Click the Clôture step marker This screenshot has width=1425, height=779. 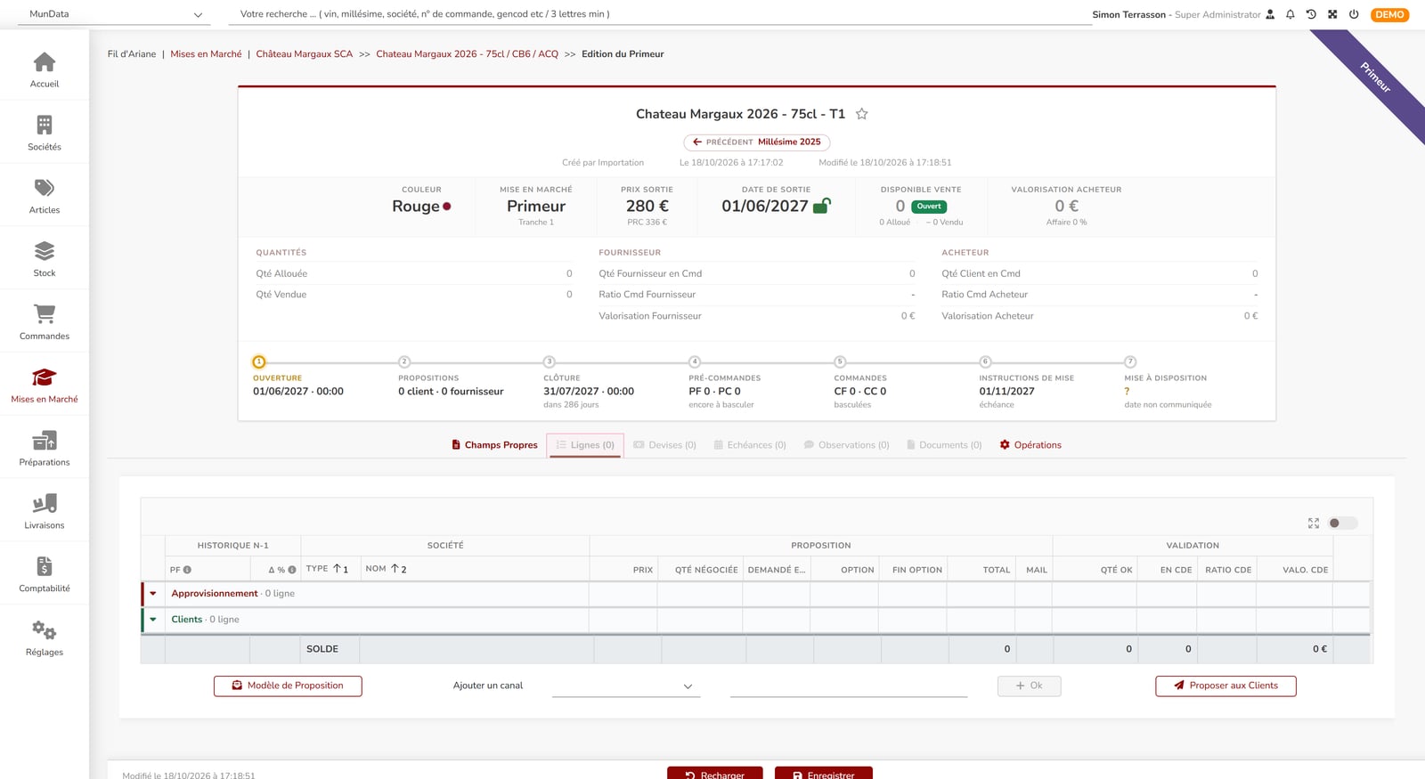tap(550, 362)
